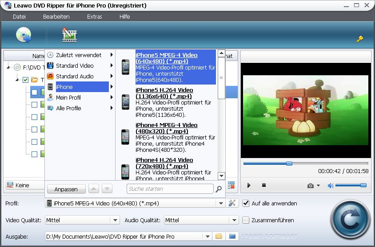
Task: Move profile down with the down arrow button
Action: (x=107, y=189)
